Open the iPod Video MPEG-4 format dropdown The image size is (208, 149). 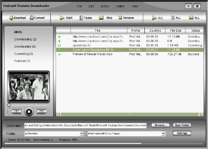[163, 133]
